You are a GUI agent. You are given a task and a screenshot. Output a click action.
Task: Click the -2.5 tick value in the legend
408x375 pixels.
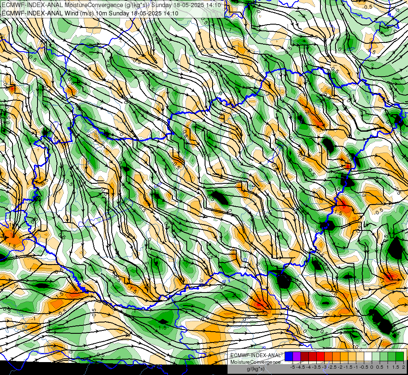click(332, 367)
